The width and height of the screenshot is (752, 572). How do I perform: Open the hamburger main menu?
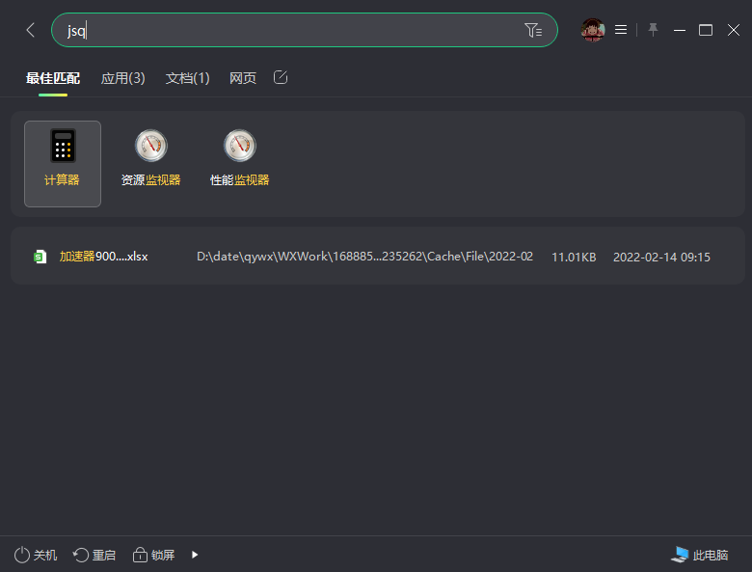click(621, 30)
